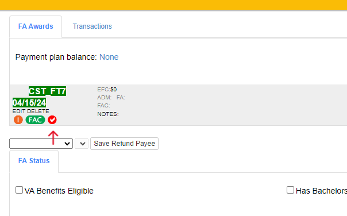Open the wide refund payee dropdown
Screen dimensions: 347x216
point(41,144)
